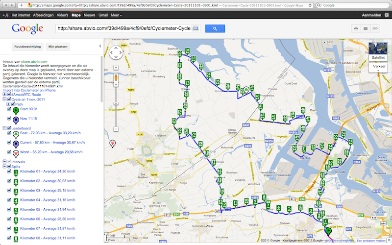Viewport: 392px width, 245px height.
Task: Click the zoom slider handle on the map
Action: (116, 103)
